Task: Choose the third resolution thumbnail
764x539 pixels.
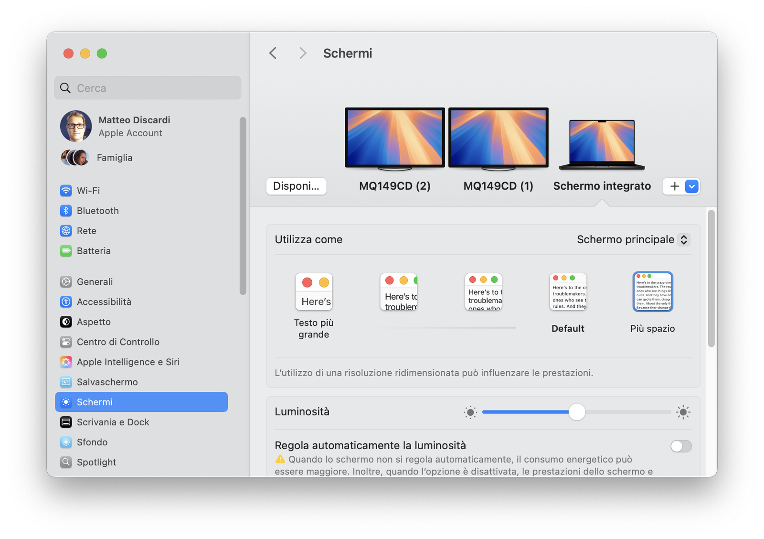Action: click(x=483, y=292)
